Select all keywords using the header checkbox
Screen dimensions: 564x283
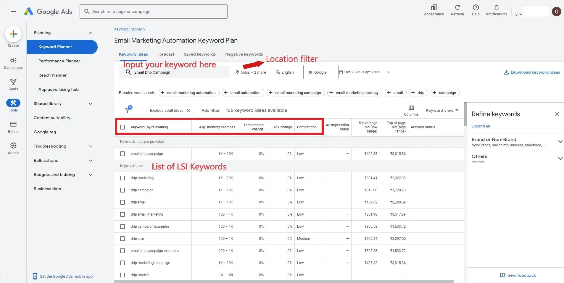pyautogui.click(x=123, y=127)
